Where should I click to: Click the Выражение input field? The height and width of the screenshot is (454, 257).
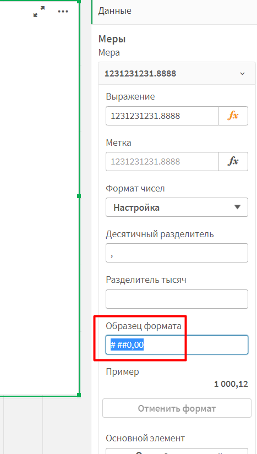(162, 116)
